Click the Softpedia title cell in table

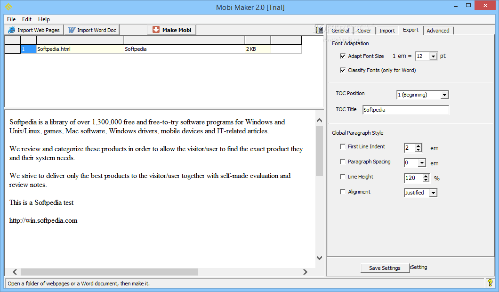(x=185, y=49)
